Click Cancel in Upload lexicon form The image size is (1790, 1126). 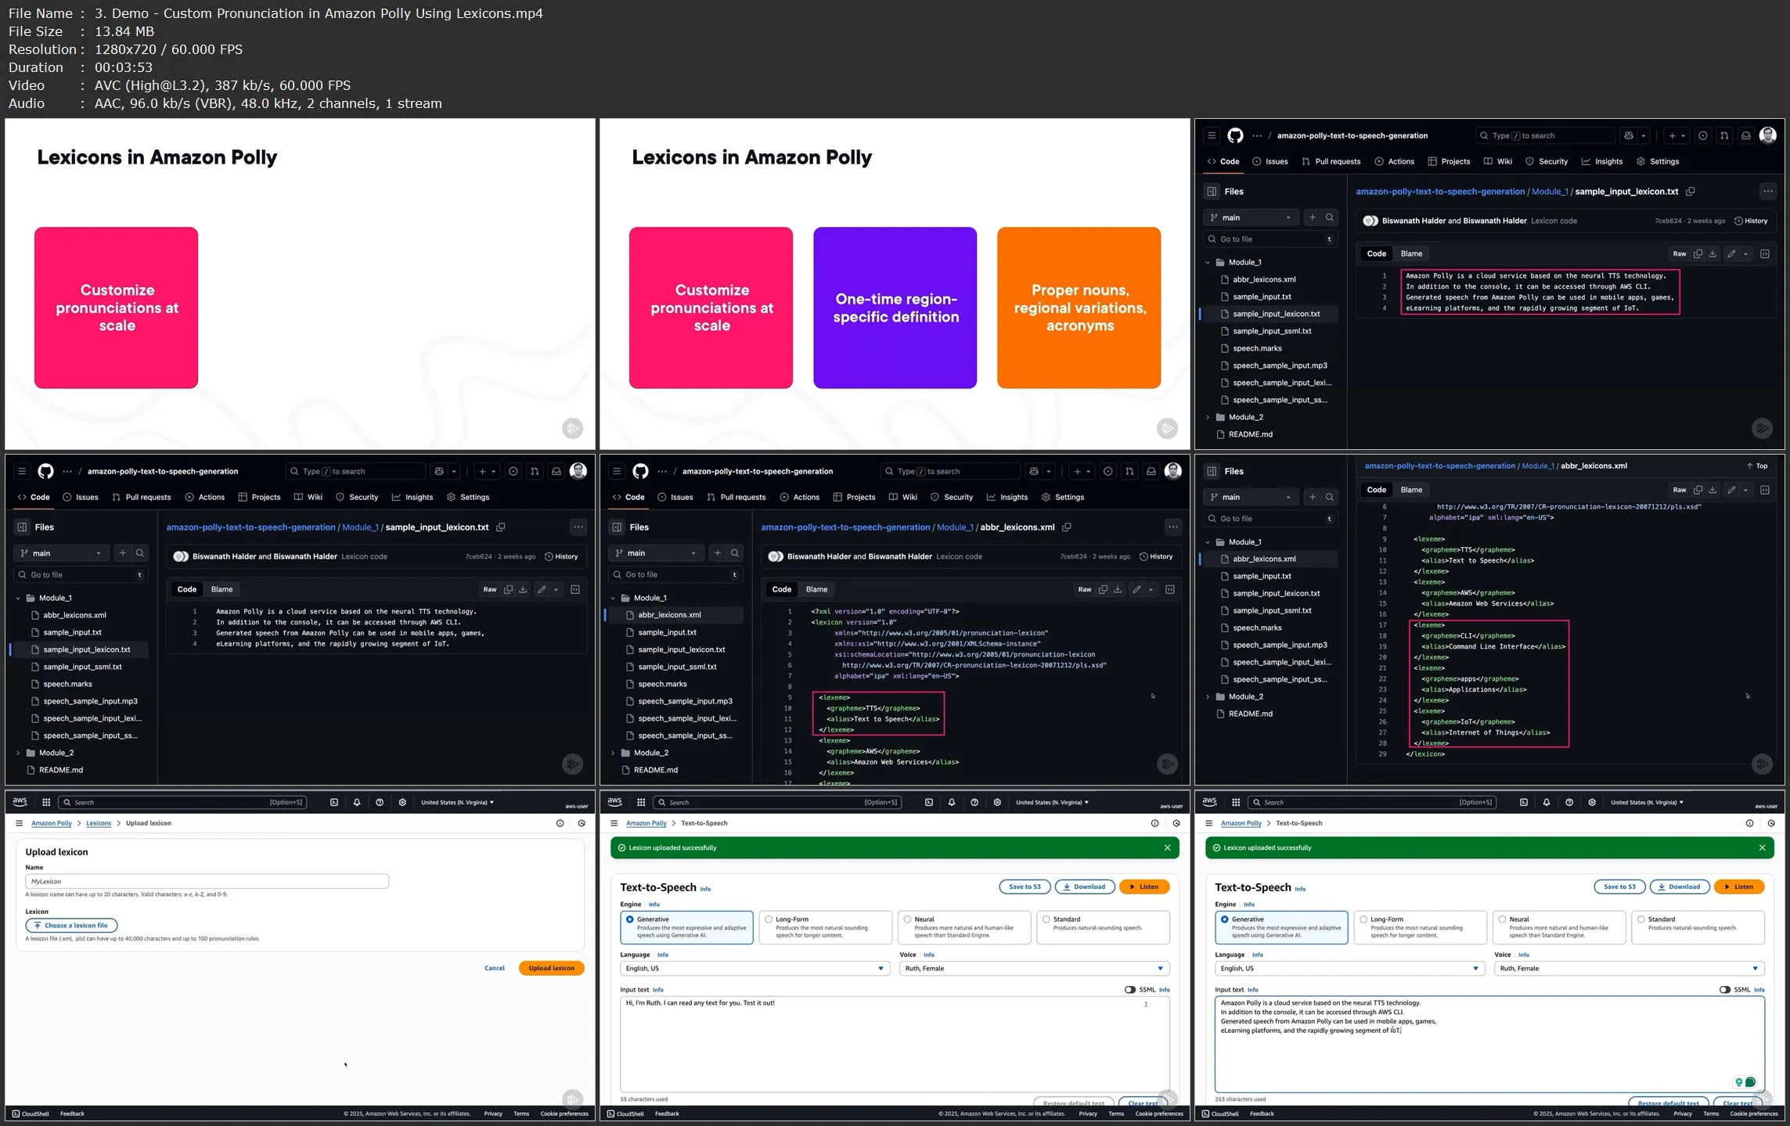click(x=495, y=968)
